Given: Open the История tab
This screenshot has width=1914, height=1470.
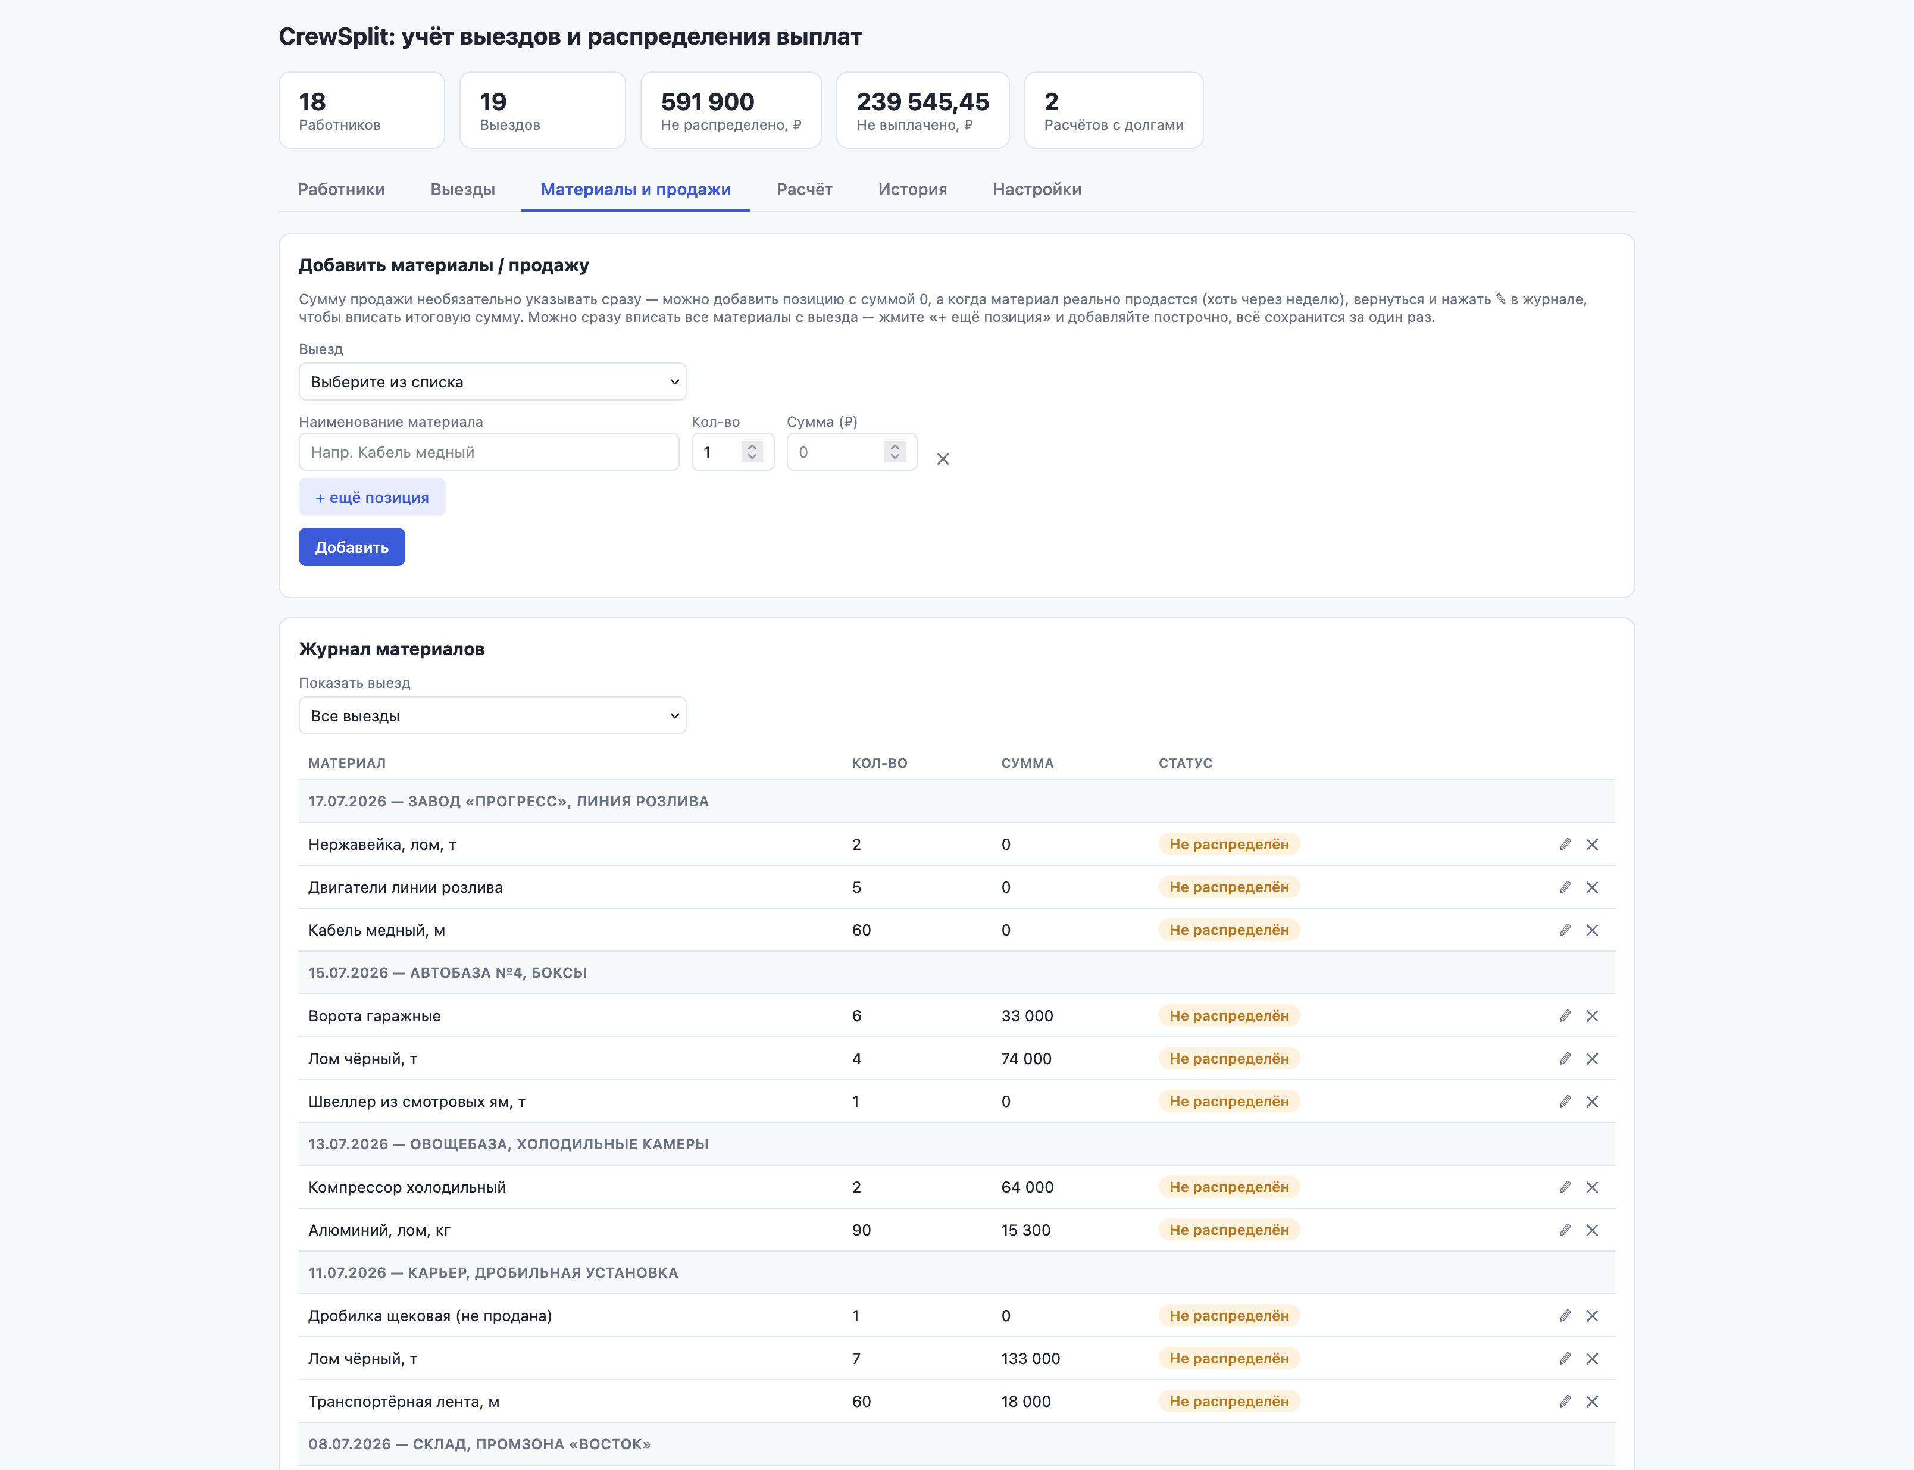Looking at the screenshot, I should [x=912, y=189].
